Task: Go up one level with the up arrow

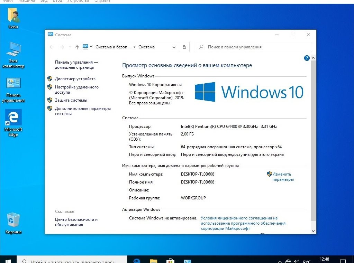Action: 77,47
